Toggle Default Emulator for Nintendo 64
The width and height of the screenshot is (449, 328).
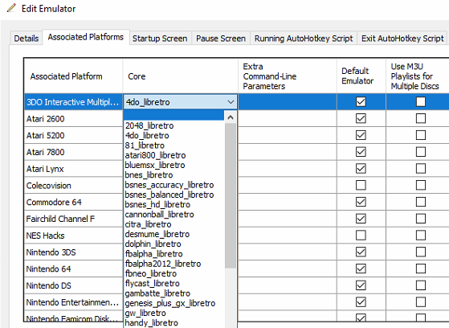361,269
